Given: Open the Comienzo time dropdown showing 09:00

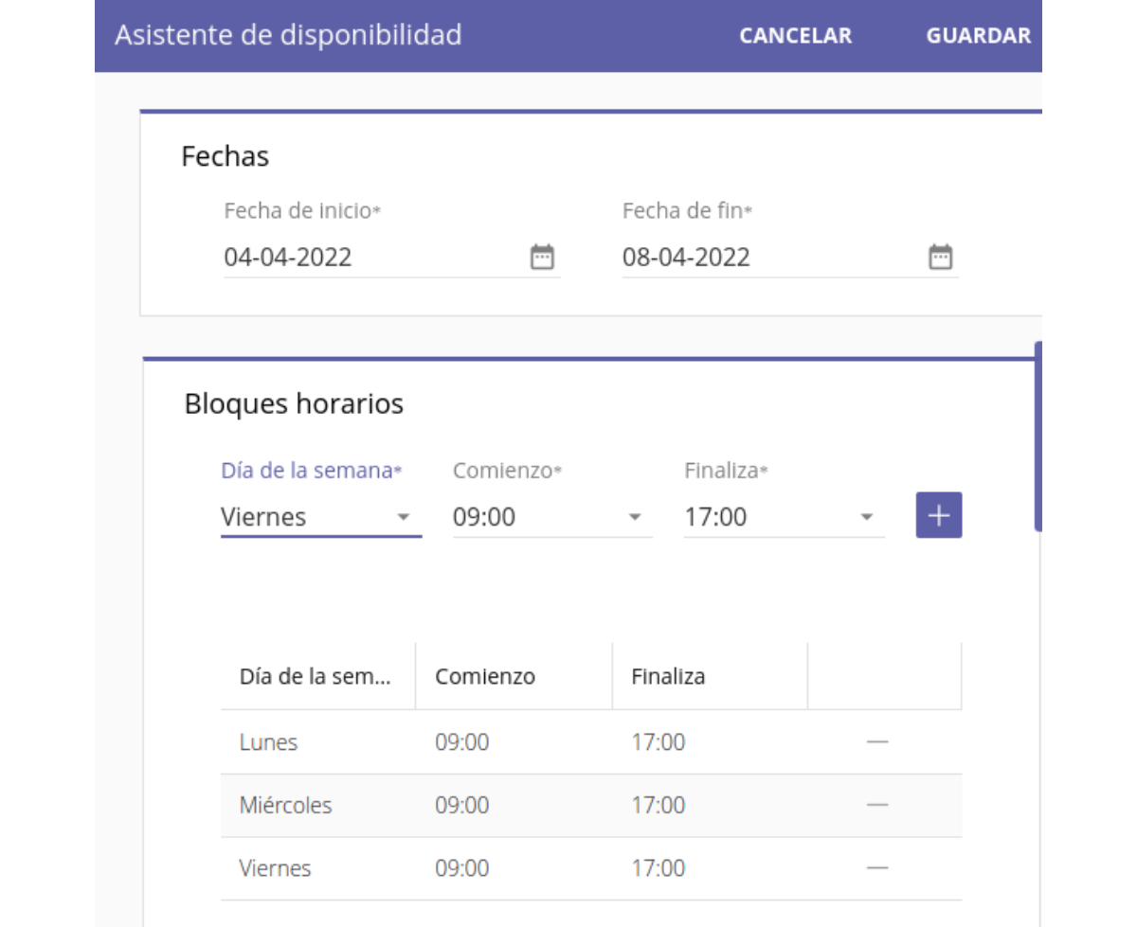Looking at the screenshot, I should [x=552, y=516].
